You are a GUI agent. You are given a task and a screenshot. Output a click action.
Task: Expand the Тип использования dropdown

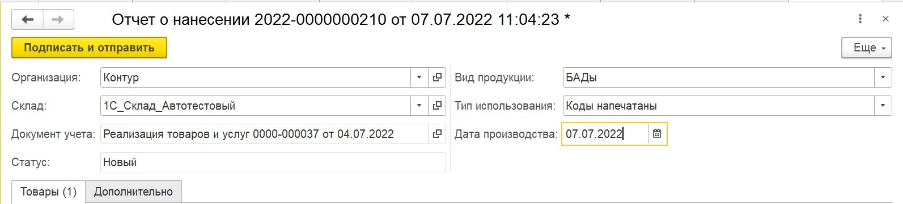[x=883, y=106]
